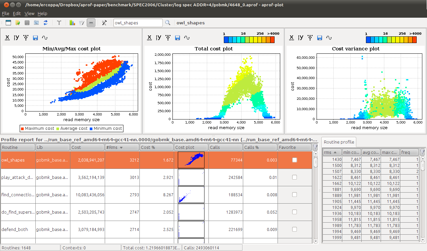Toggle the smooth curve icon on the Total cost plot

pyautogui.click(x=186, y=38)
